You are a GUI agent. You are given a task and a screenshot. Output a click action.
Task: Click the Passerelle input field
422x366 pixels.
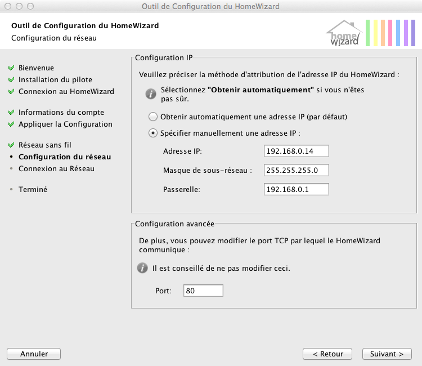click(x=297, y=189)
